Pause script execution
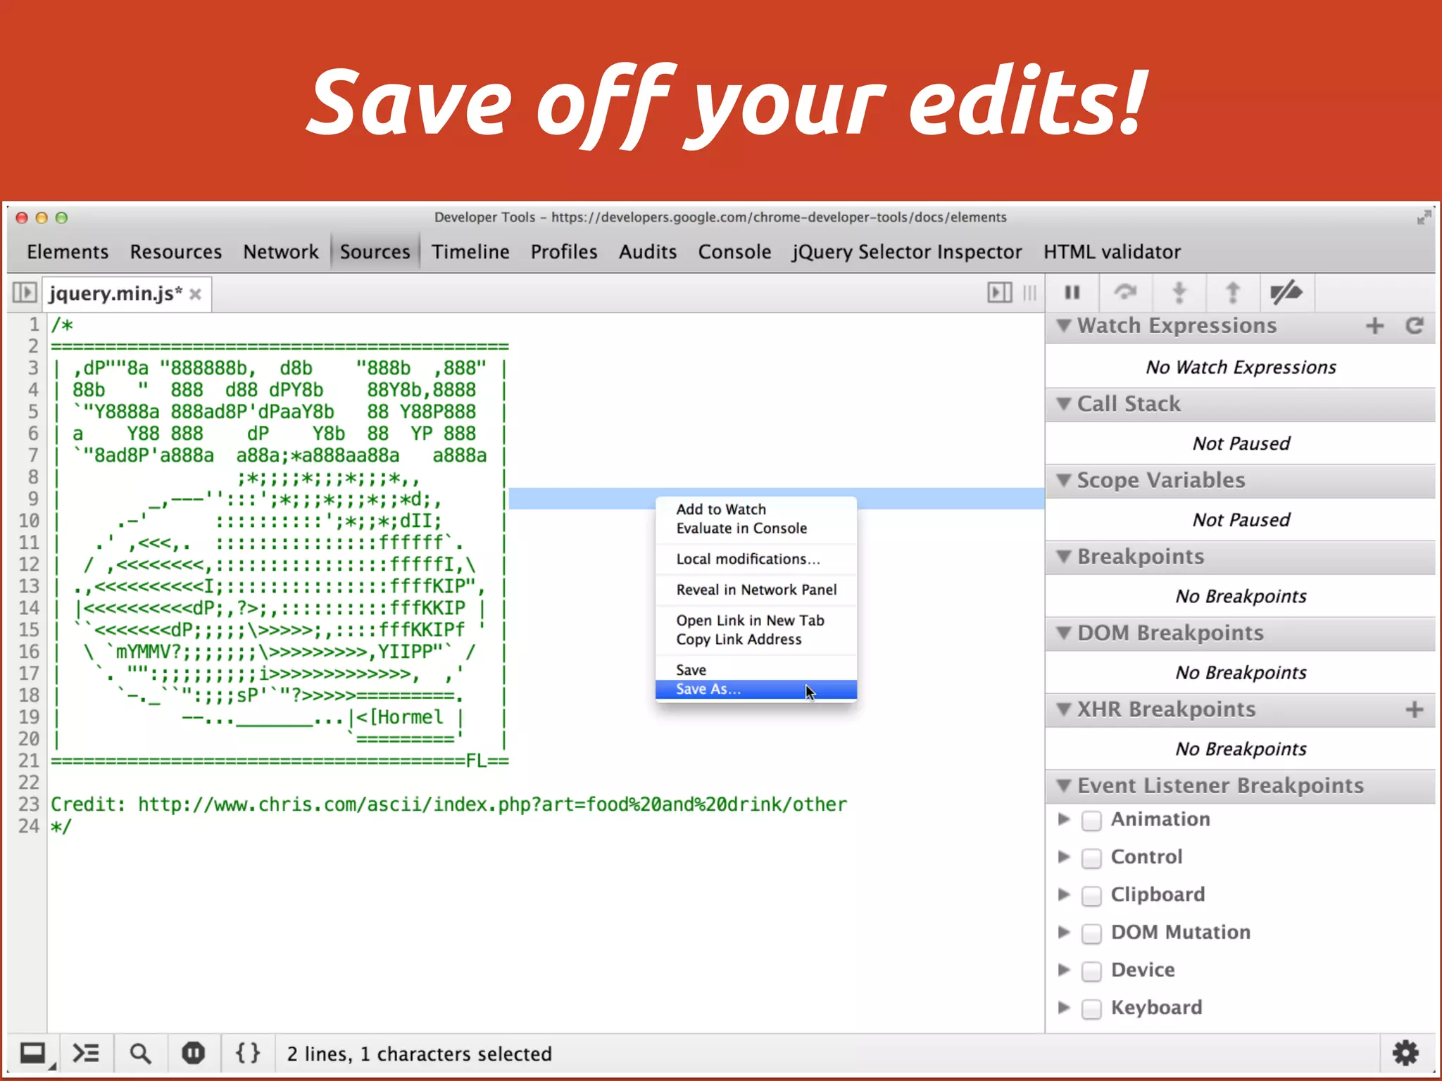1442x1081 pixels. [x=1072, y=292]
